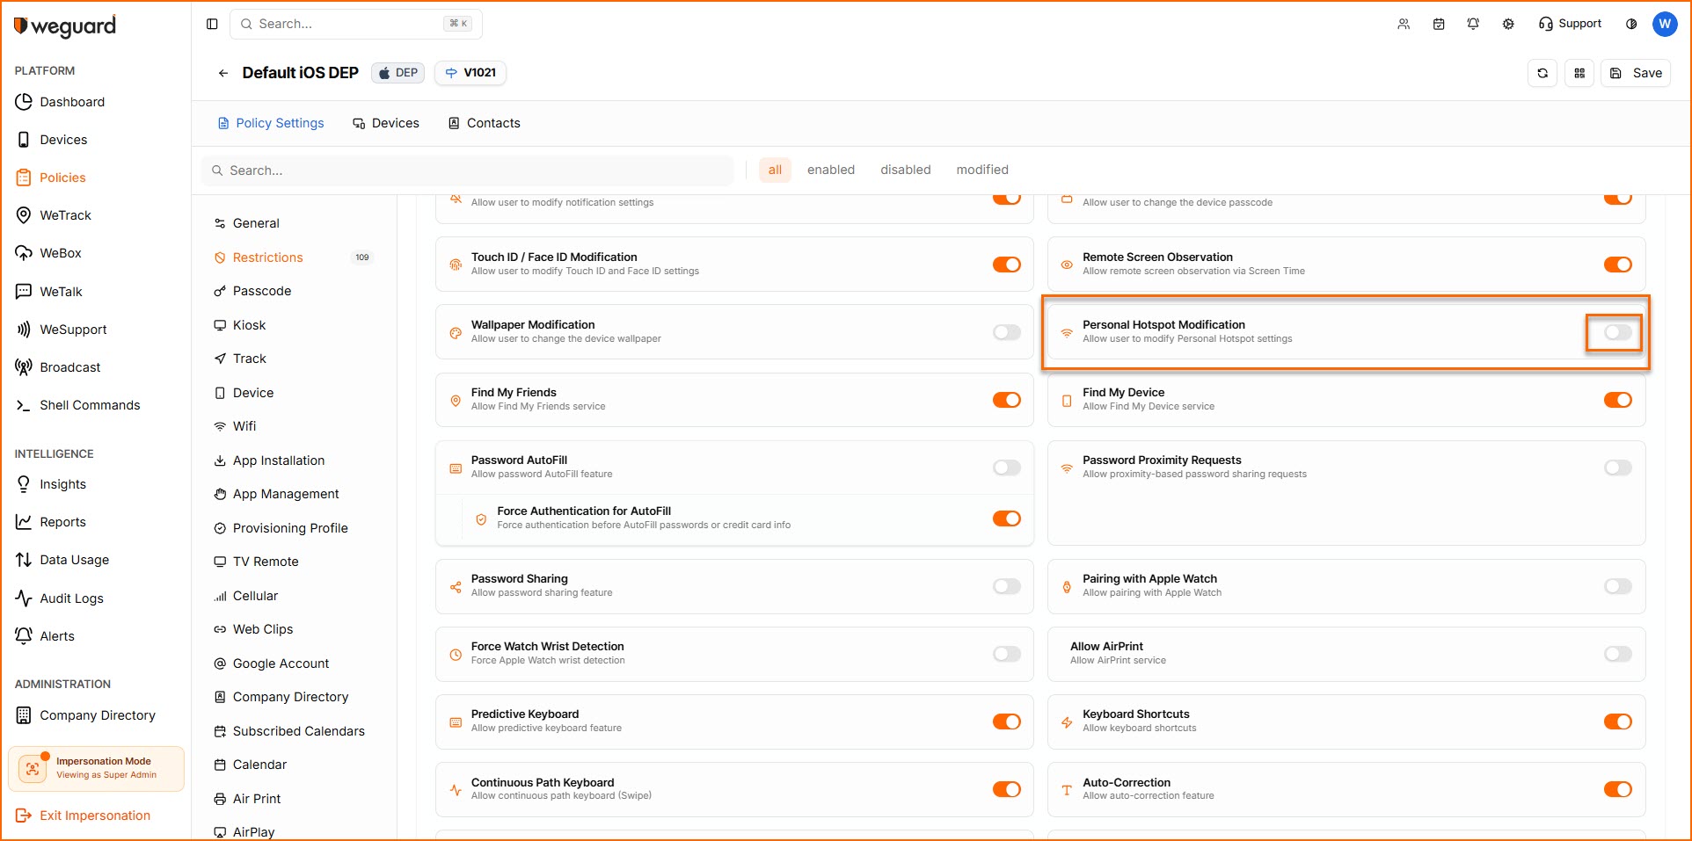Click the back arrow beside Default iOS DEP
Screen dimensions: 1692x841
(x=223, y=73)
